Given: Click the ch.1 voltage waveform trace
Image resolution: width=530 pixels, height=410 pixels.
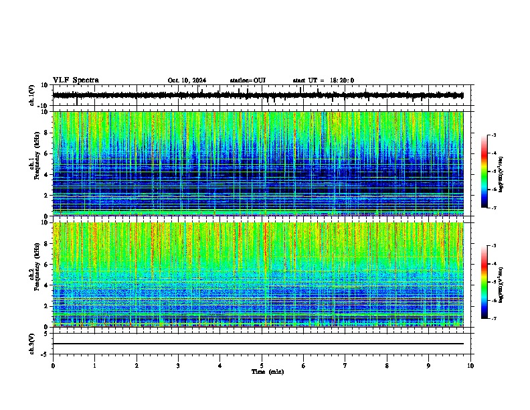Looking at the screenshot, I should pyautogui.click(x=258, y=95).
